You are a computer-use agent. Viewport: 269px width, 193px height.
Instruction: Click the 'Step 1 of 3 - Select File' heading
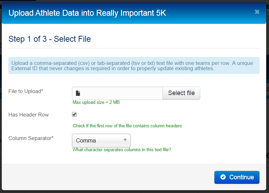click(50, 39)
